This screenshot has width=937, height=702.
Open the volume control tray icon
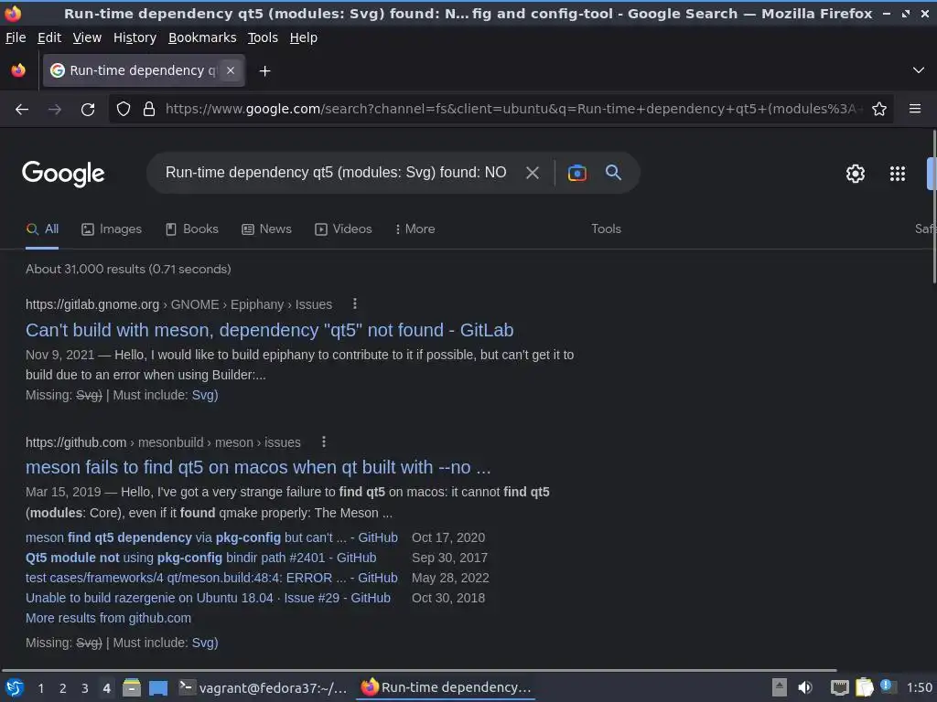[x=805, y=688]
